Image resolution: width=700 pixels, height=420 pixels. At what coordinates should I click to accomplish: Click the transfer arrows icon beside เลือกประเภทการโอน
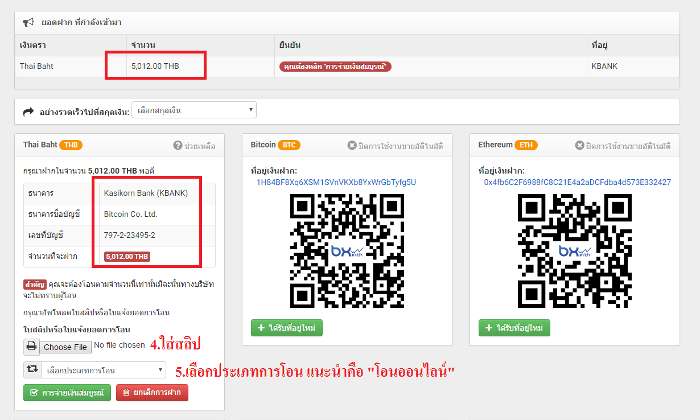tap(31, 370)
